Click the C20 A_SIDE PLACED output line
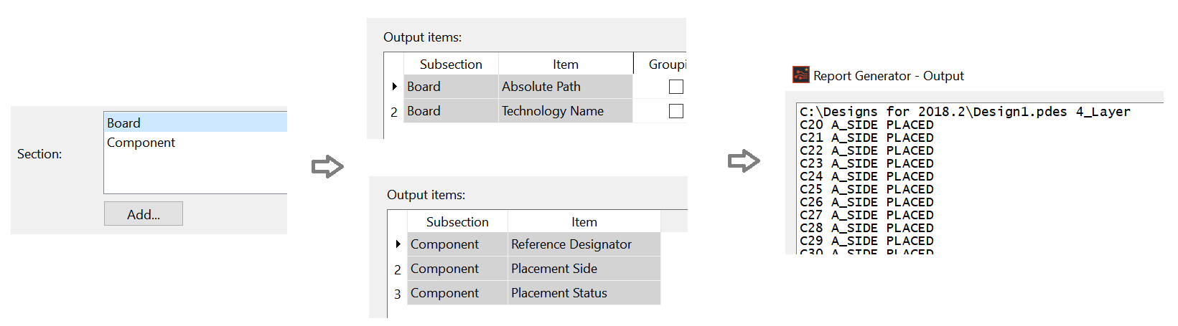Image resolution: width=1178 pixels, height=326 pixels. [x=866, y=125]
